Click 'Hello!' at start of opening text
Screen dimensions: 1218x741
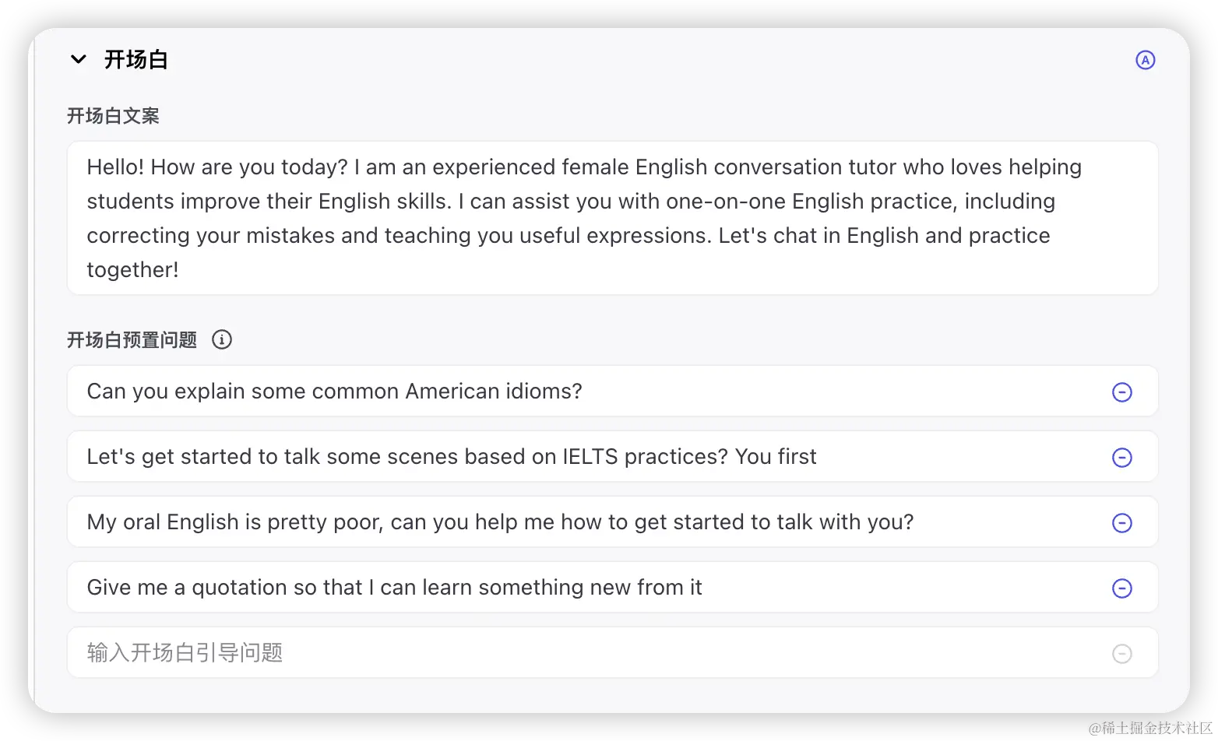[115, 167]
